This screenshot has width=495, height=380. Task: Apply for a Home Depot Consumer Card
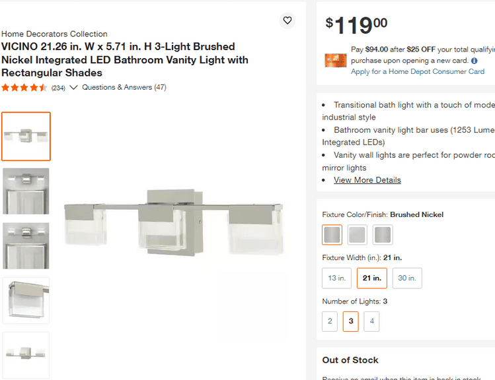click(418, 71)
